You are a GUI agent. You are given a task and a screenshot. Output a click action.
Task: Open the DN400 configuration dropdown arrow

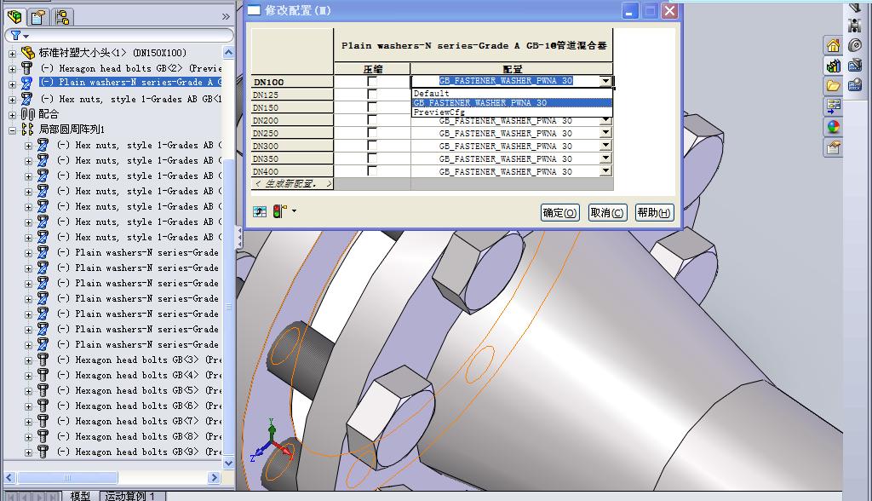(605, 171)
